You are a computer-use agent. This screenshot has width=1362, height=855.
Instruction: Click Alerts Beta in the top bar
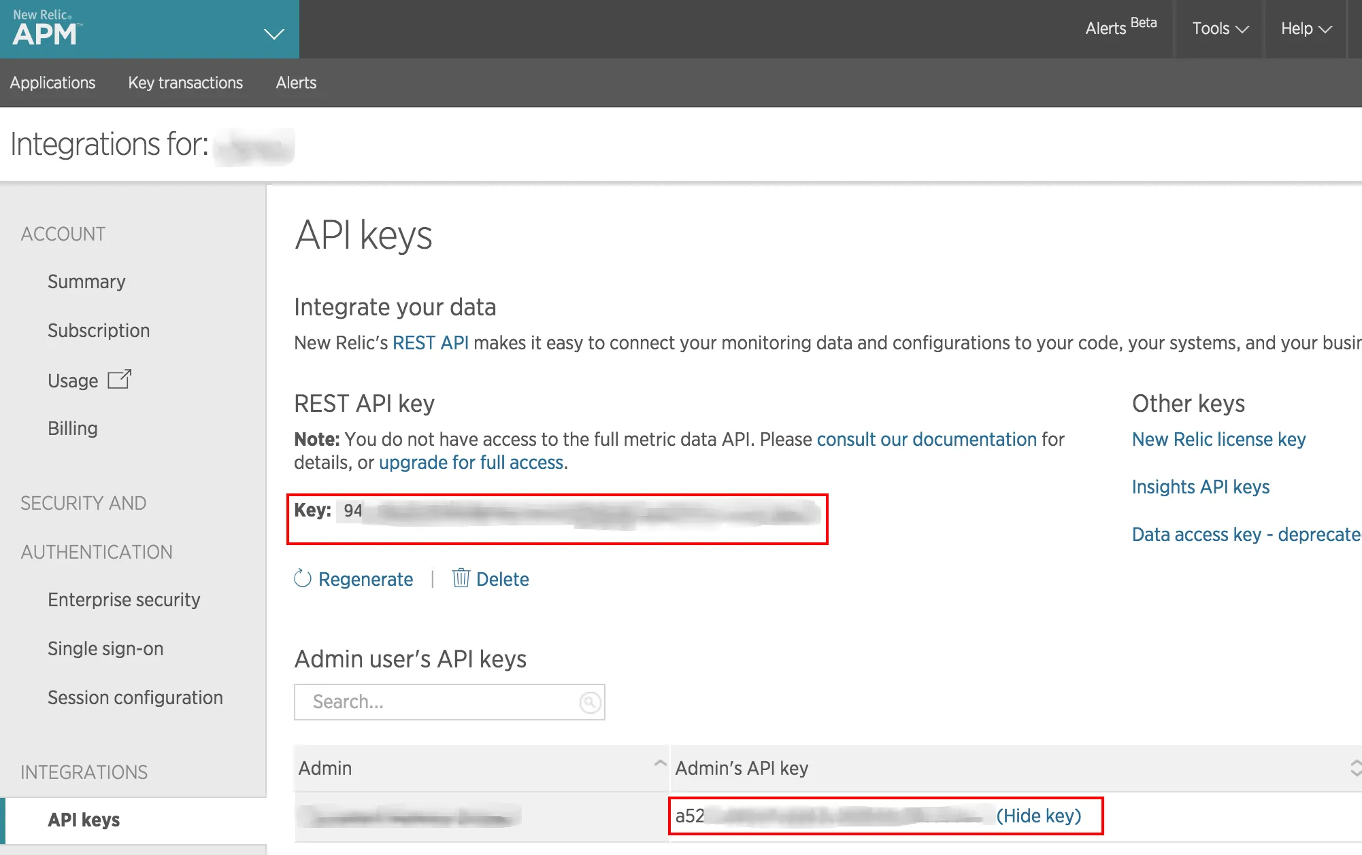pos(1119,28)
